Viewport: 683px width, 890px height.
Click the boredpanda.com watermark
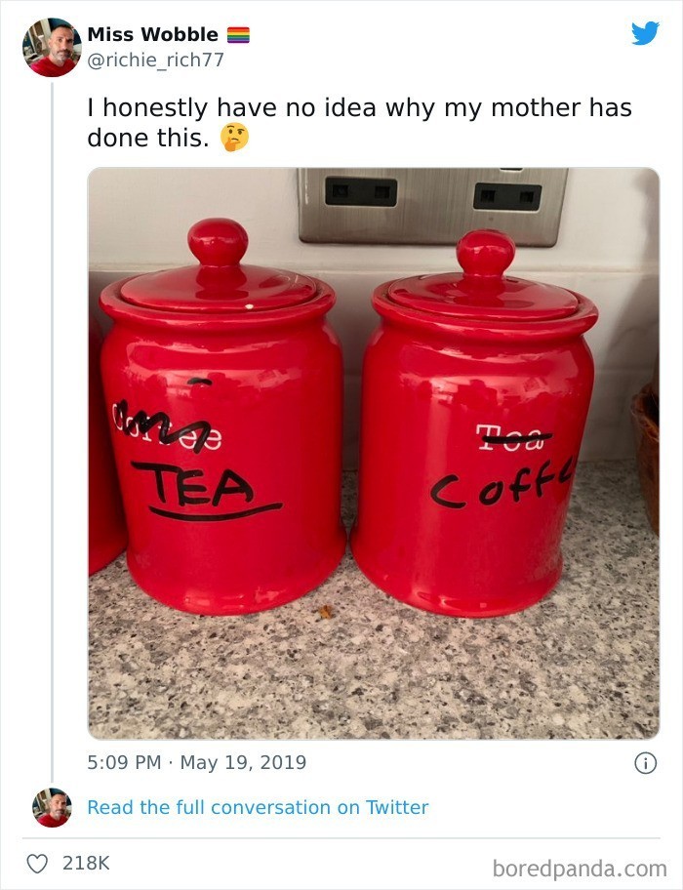[x=580, y=869]
